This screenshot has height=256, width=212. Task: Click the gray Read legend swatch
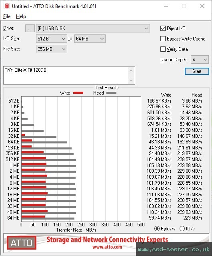tap(111, 93)
